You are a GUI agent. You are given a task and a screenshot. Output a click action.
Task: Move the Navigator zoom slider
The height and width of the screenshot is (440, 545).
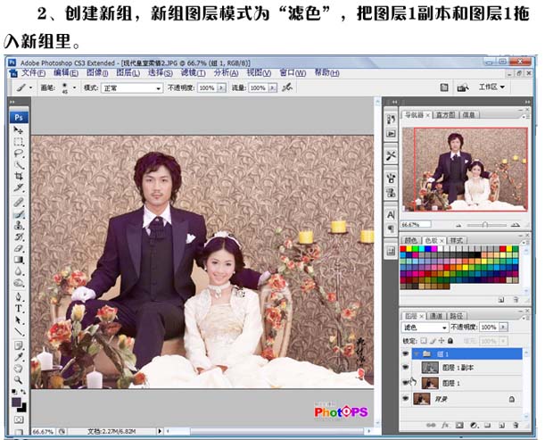pos(485,225)
